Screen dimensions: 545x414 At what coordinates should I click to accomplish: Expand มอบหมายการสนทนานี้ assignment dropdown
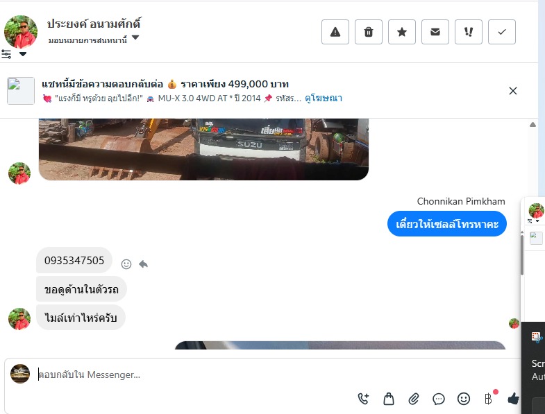(x=135, y=37)
